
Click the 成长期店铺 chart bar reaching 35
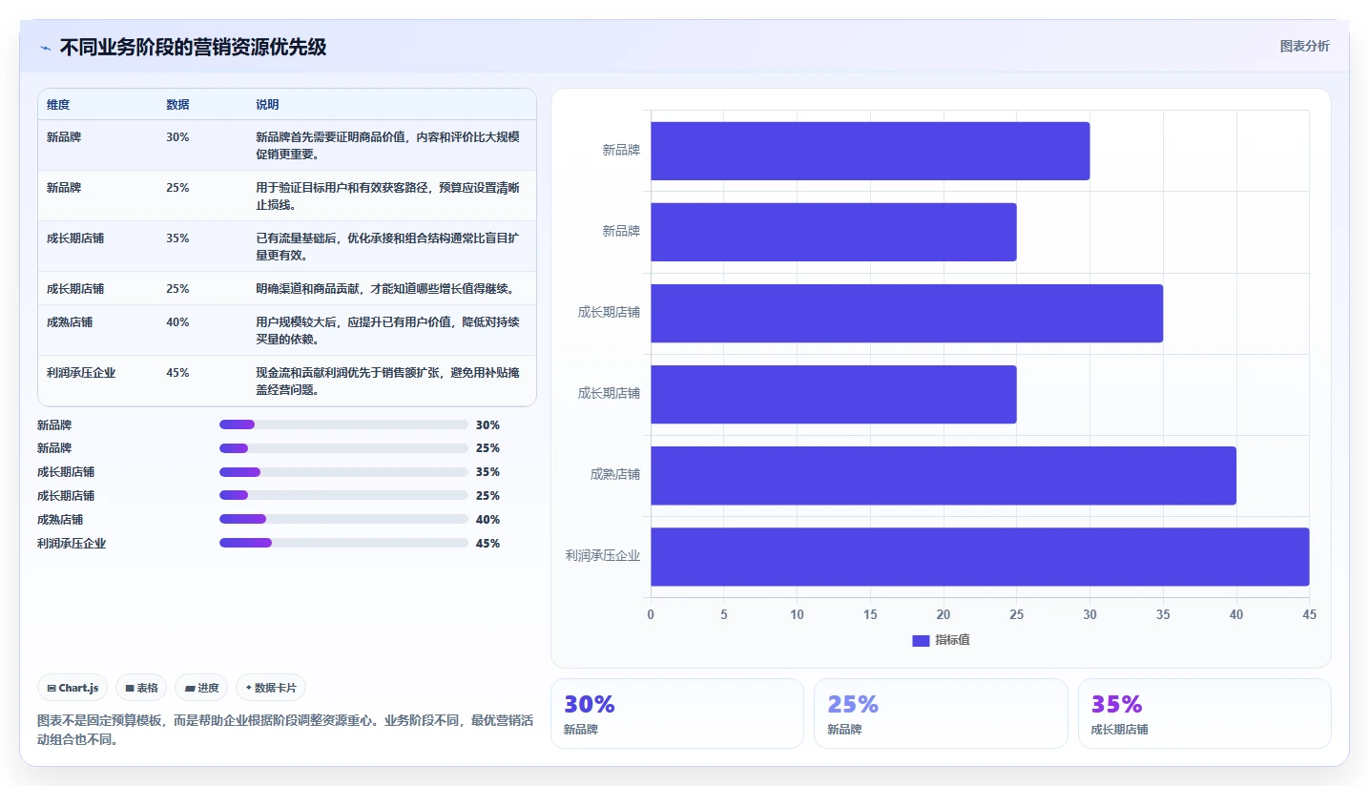[906, 313]
